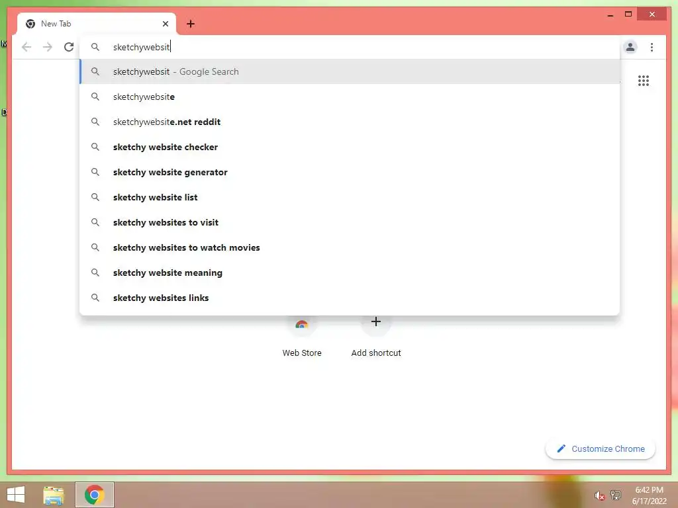The height and width of the screenshot is (508, 678).
Task: Open the Google apps grid
Action: click(643, 81)
